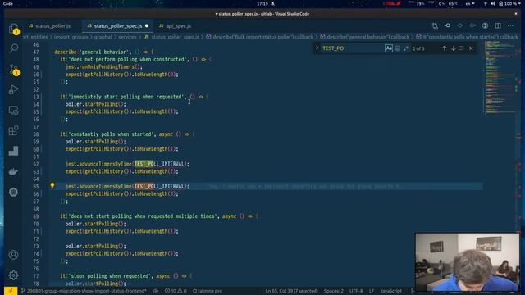Click the clock in the top bar
525x295 pixels.
coord(262,3)
